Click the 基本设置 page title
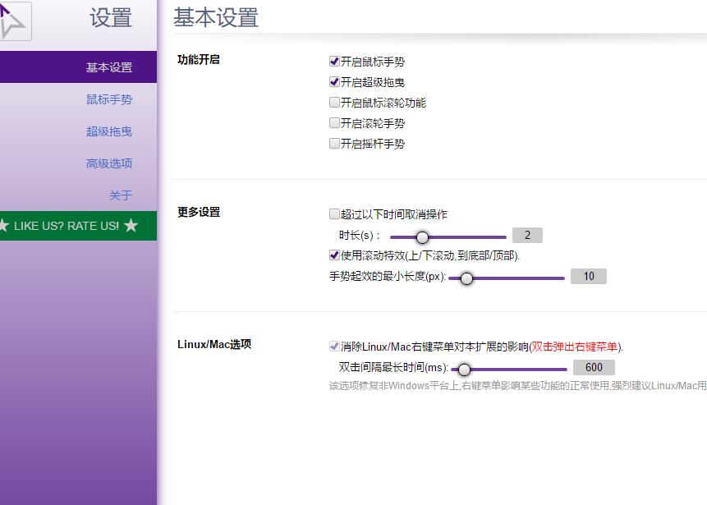The width and height of the screenshot is (707, 505). [216, 17]
